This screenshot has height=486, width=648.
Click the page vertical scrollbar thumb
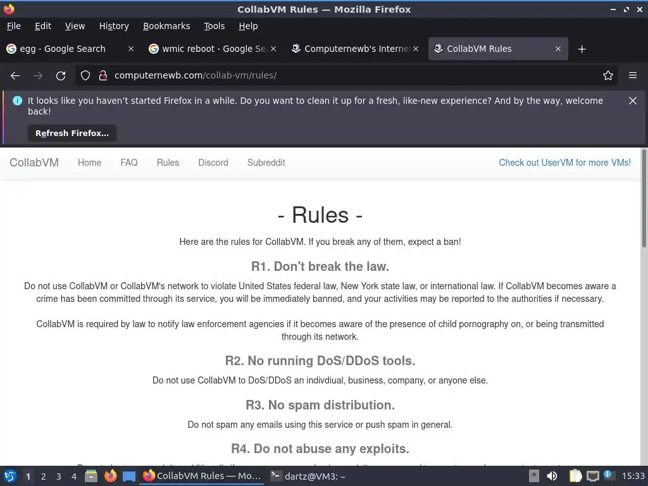point(644,198)
